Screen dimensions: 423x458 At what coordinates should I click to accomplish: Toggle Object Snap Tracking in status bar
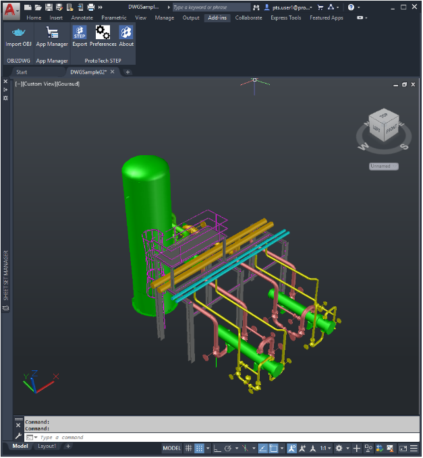click(263, 449)
